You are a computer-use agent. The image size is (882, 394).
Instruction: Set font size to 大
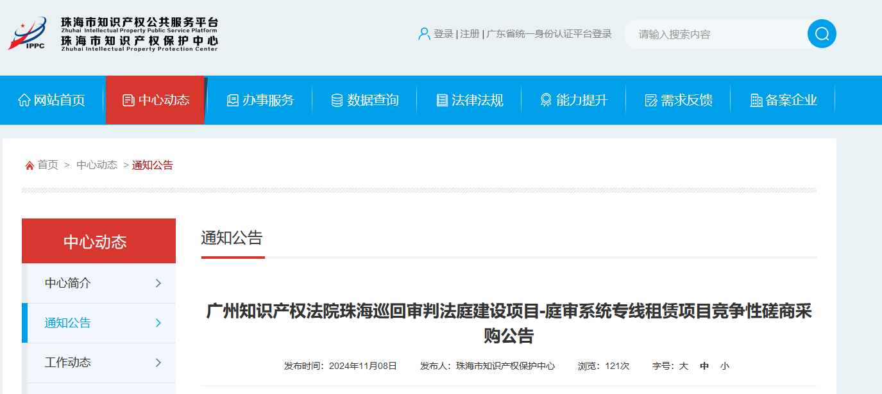coord(684,366)
